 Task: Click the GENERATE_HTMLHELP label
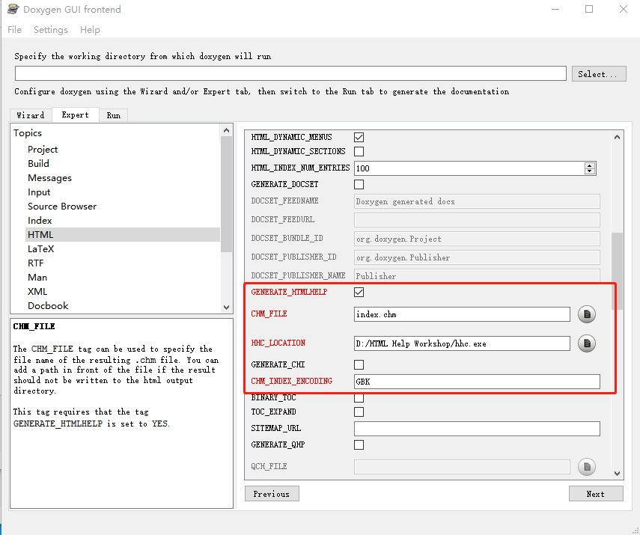(x=290, y=292)
